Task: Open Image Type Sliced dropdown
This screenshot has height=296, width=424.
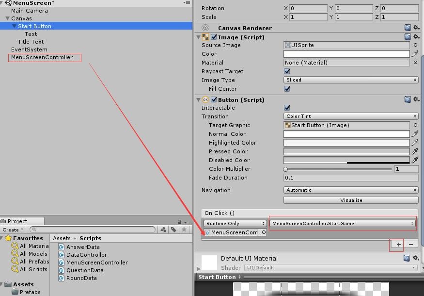Action: (351, 80)
